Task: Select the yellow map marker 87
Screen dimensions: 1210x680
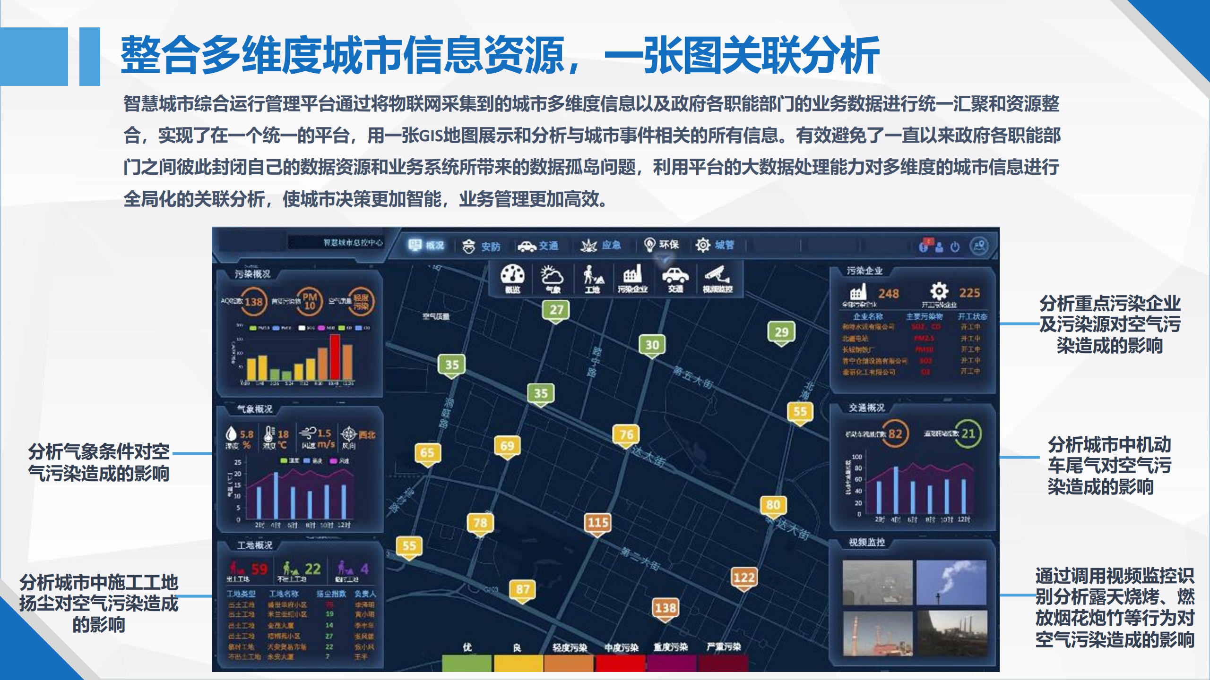Action: (x=522, y=590)
